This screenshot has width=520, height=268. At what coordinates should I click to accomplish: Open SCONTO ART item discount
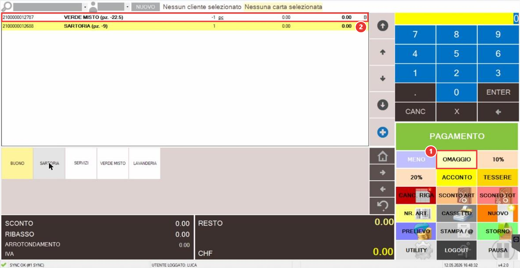tap(457, 196)
